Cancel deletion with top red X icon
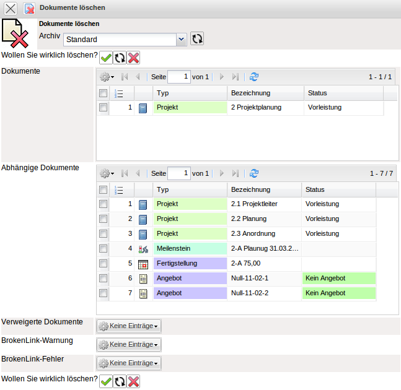 pyautogui.click(x=133, y=58)
